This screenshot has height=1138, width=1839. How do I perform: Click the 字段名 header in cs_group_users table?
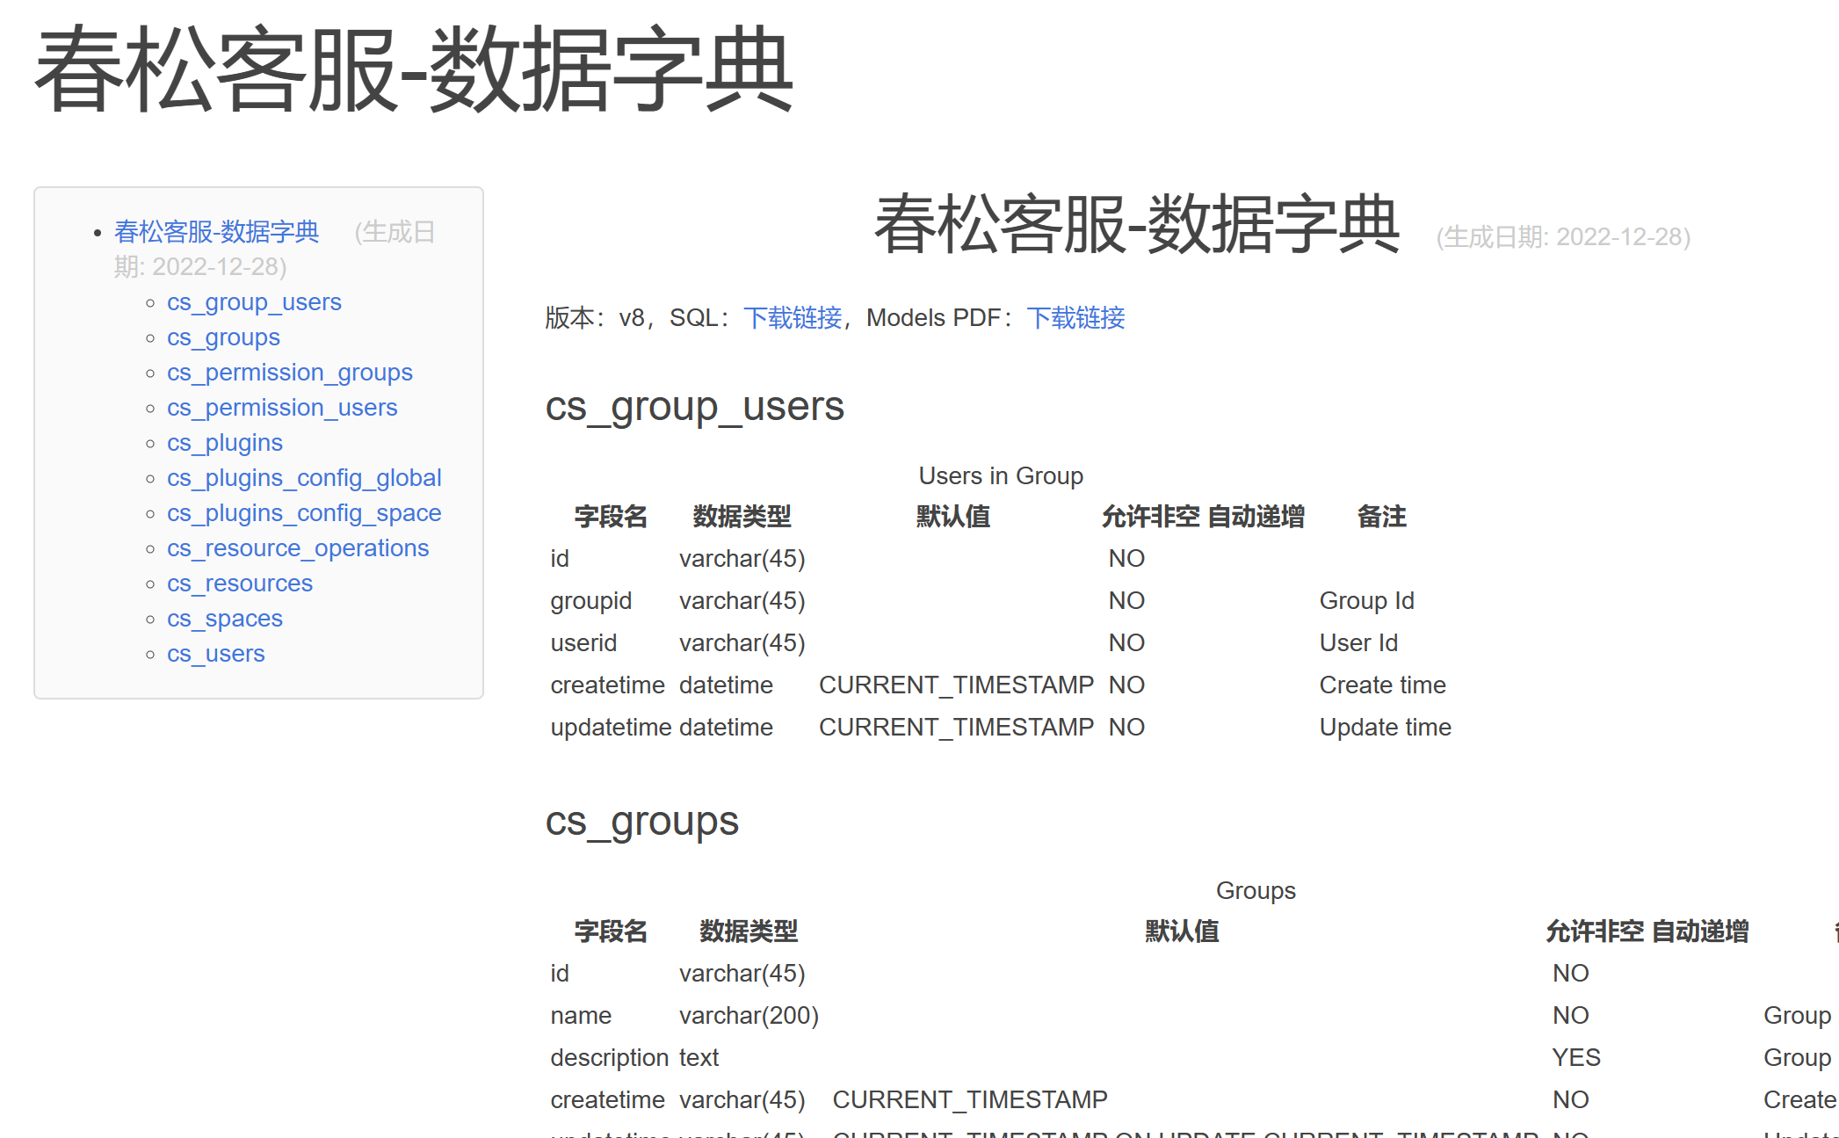610,517
